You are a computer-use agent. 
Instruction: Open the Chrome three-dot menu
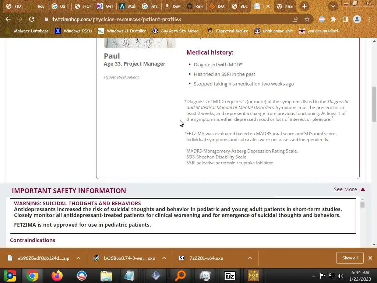(x=369, y=19)
